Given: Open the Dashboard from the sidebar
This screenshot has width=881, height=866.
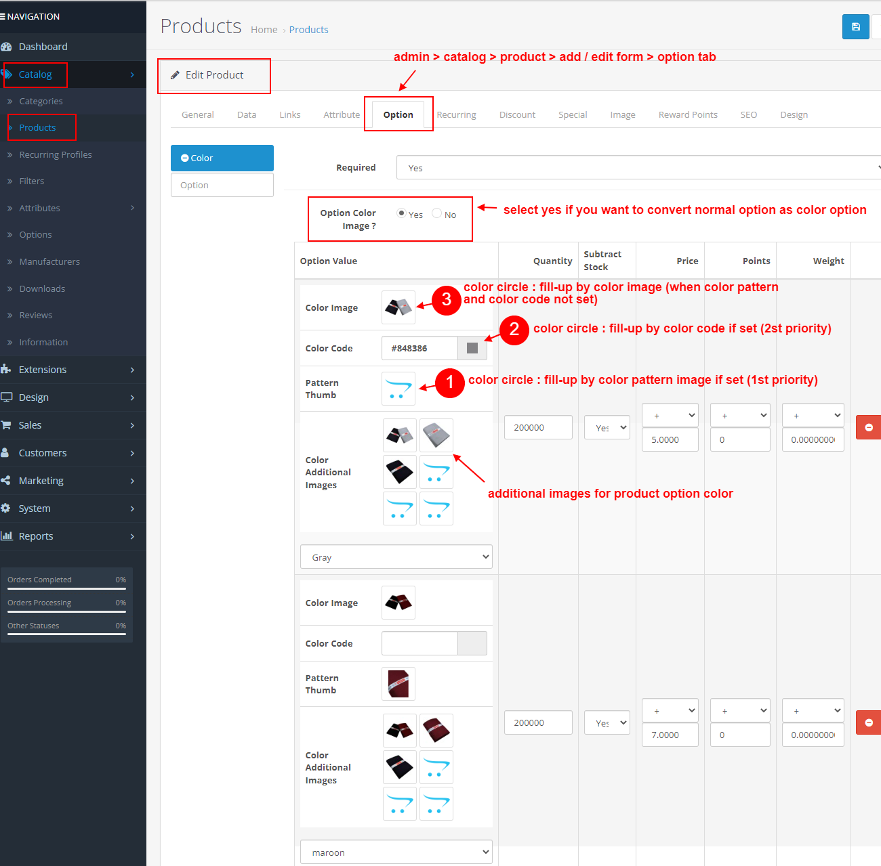Looking at the screenshot, I should click(x=43, y=47).
